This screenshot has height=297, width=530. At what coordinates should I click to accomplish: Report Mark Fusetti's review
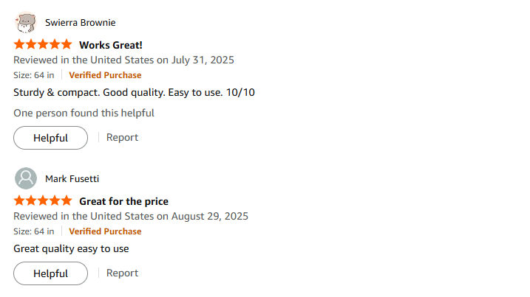[122, 273]
